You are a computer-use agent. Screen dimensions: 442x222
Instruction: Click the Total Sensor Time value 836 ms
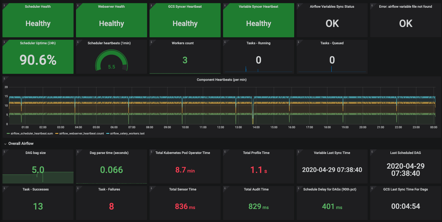(185, 207)
